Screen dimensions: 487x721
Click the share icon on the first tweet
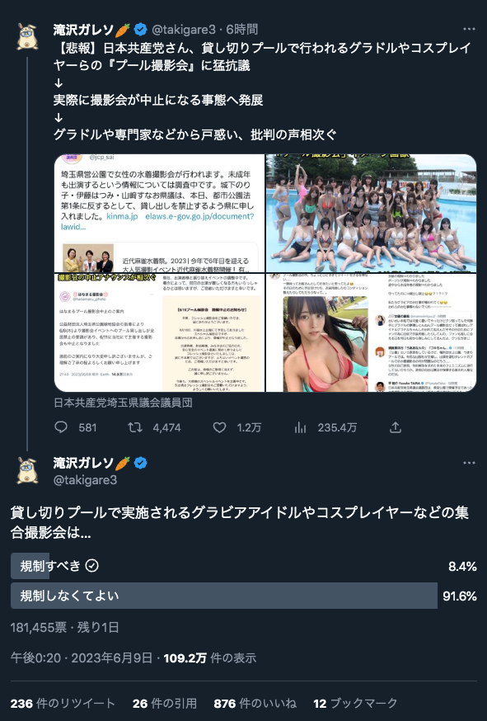click(x=395, y=427)
